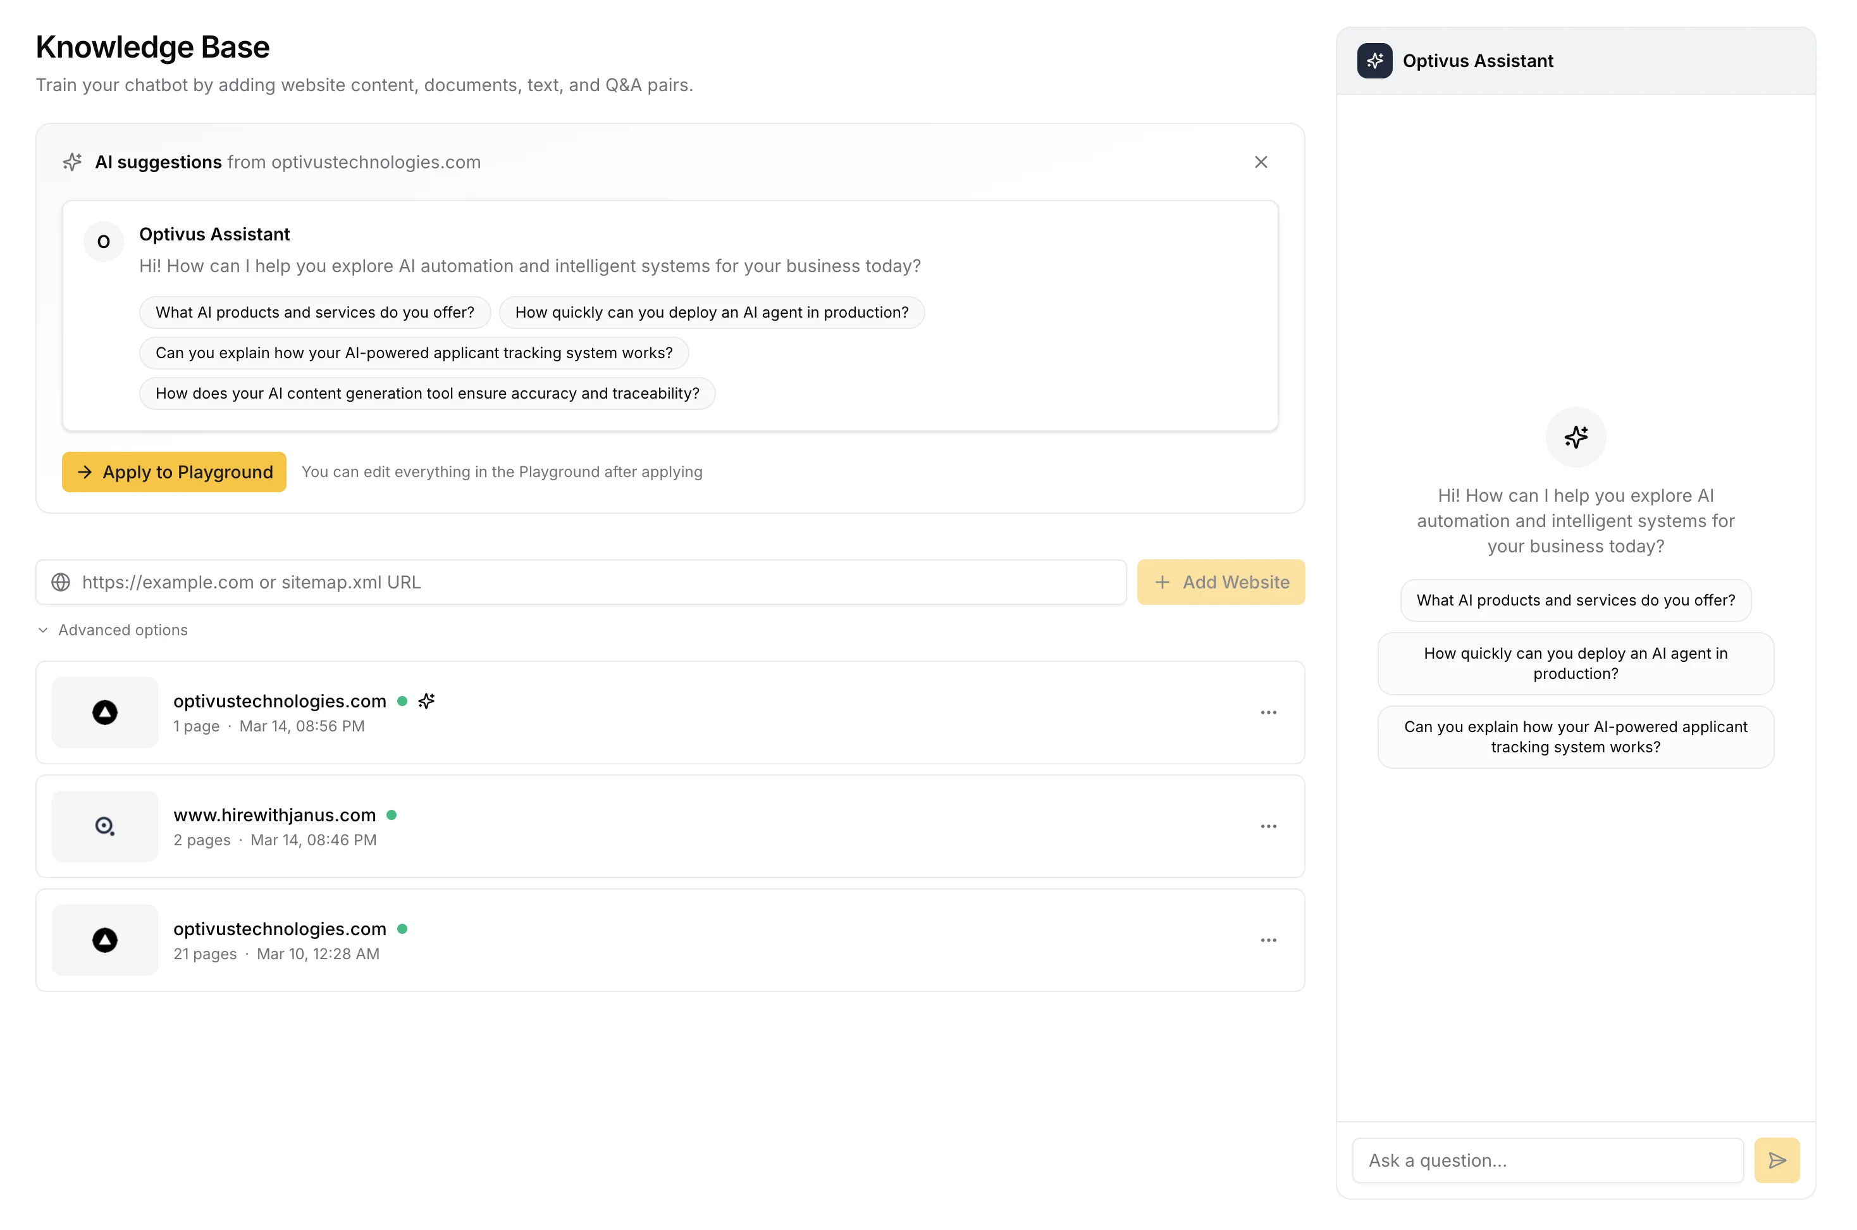Open favicon thumbnail of www.hirewithjanus.com

pyautogui.click(x=105, y=826)
